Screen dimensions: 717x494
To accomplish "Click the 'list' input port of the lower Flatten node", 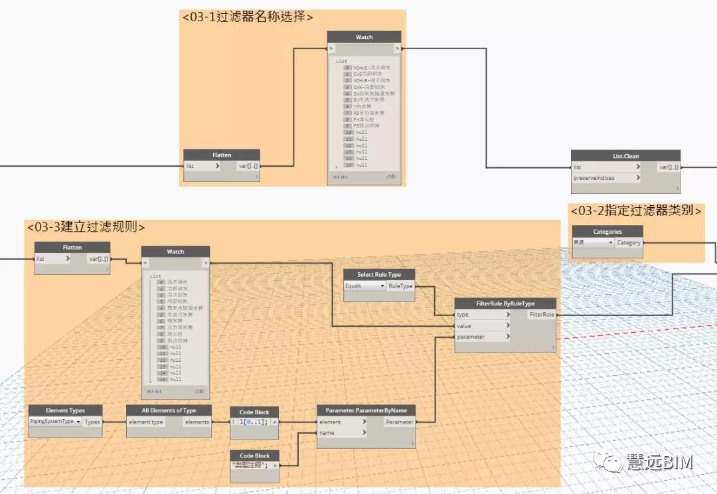I will 53,259.
